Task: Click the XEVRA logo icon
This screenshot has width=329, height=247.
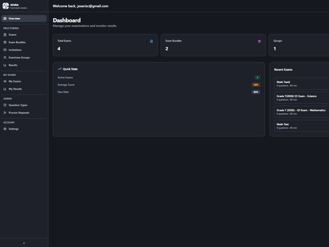Action: pyautogui.click(x=6, y=6)
